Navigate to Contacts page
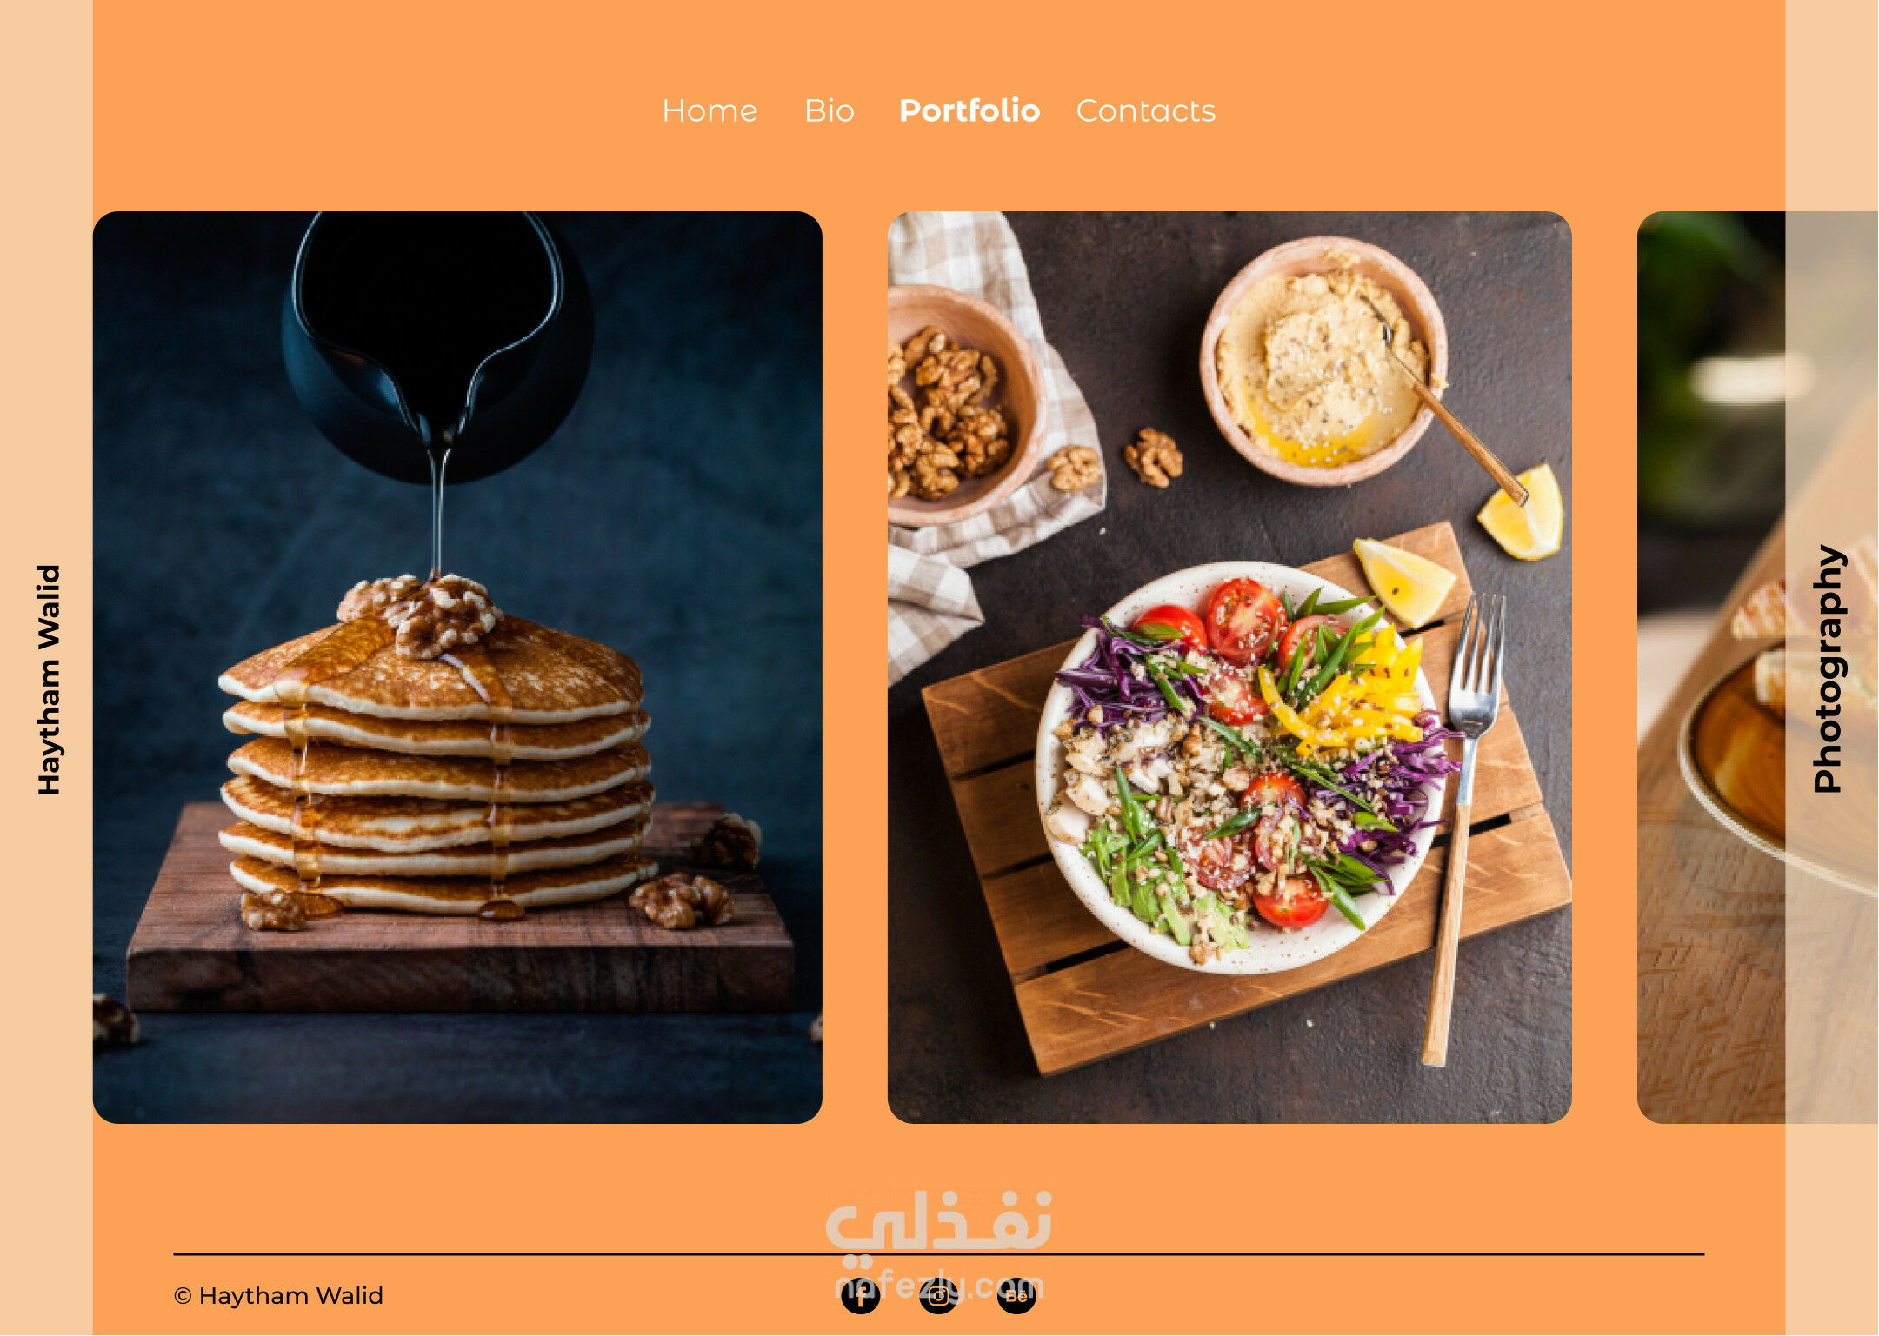This screenshot has height=1336, width=1879. point(1146,111)
